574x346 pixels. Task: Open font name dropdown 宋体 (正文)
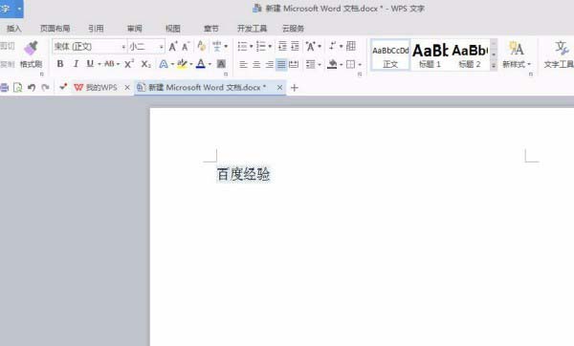click(123, 47)
